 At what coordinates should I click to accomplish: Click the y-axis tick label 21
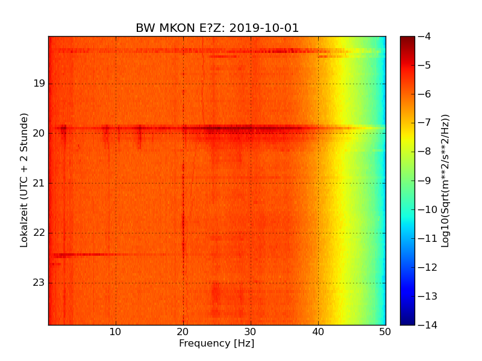[x=39, y=184]
